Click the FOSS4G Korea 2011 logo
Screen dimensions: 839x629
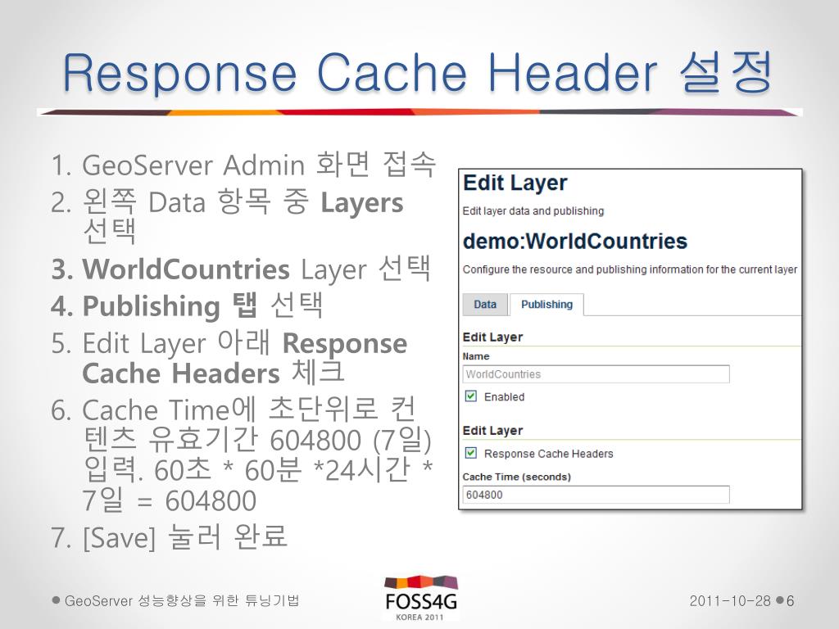coord(421,598)
